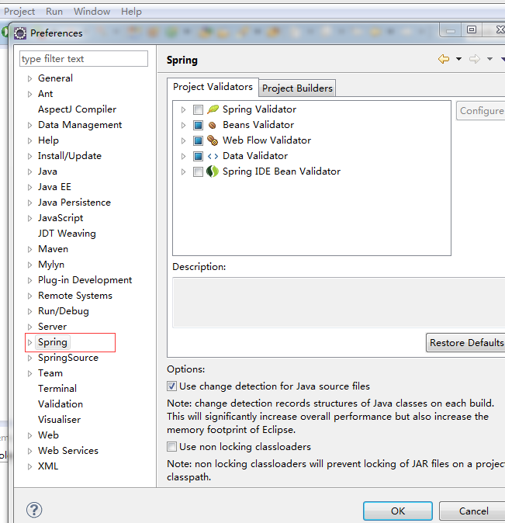Screen dimensions: 505x523
Task: Click the Spring Validator leaf icon
Action: click(213, 109)
